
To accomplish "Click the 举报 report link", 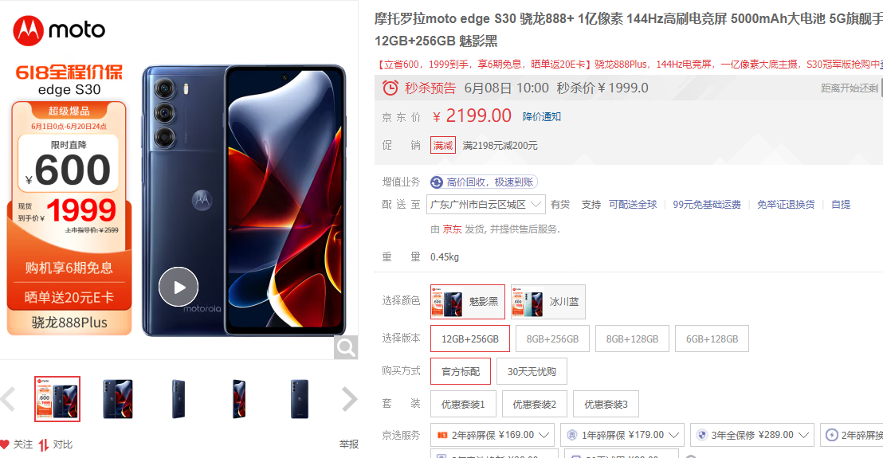I will tap(348, 444).
